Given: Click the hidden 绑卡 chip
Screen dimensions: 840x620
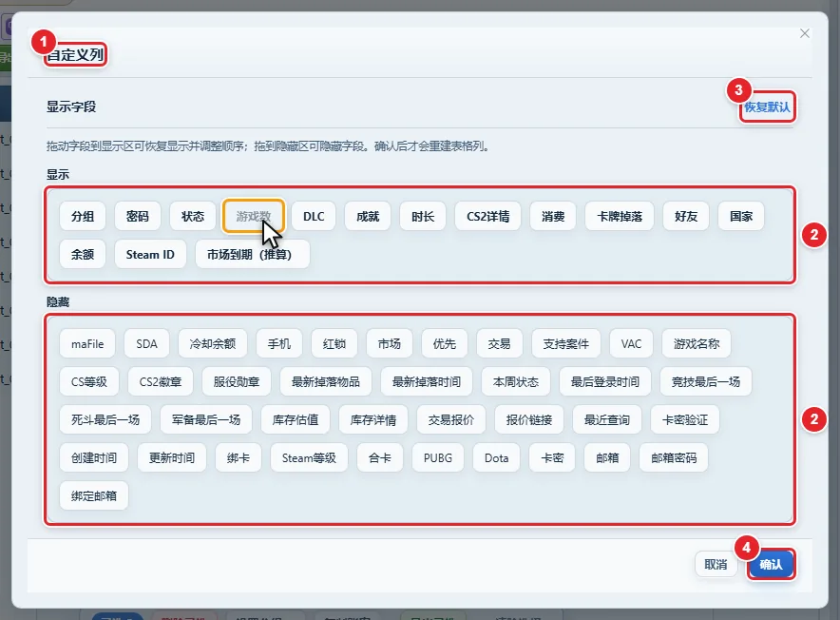Looking at the screenshot, I should pos(239,458).
